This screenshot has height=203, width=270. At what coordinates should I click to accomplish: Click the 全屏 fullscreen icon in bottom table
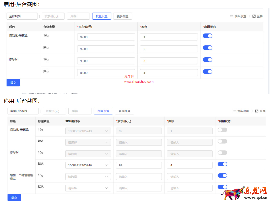(257, 111)
